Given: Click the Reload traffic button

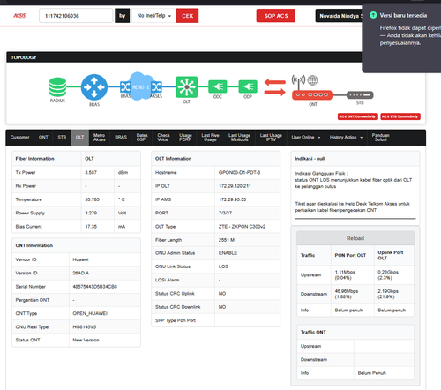Looking at the screenshot, I should point(355,238).
